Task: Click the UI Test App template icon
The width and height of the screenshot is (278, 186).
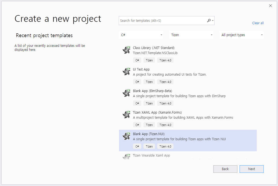Action: (126, 72)
